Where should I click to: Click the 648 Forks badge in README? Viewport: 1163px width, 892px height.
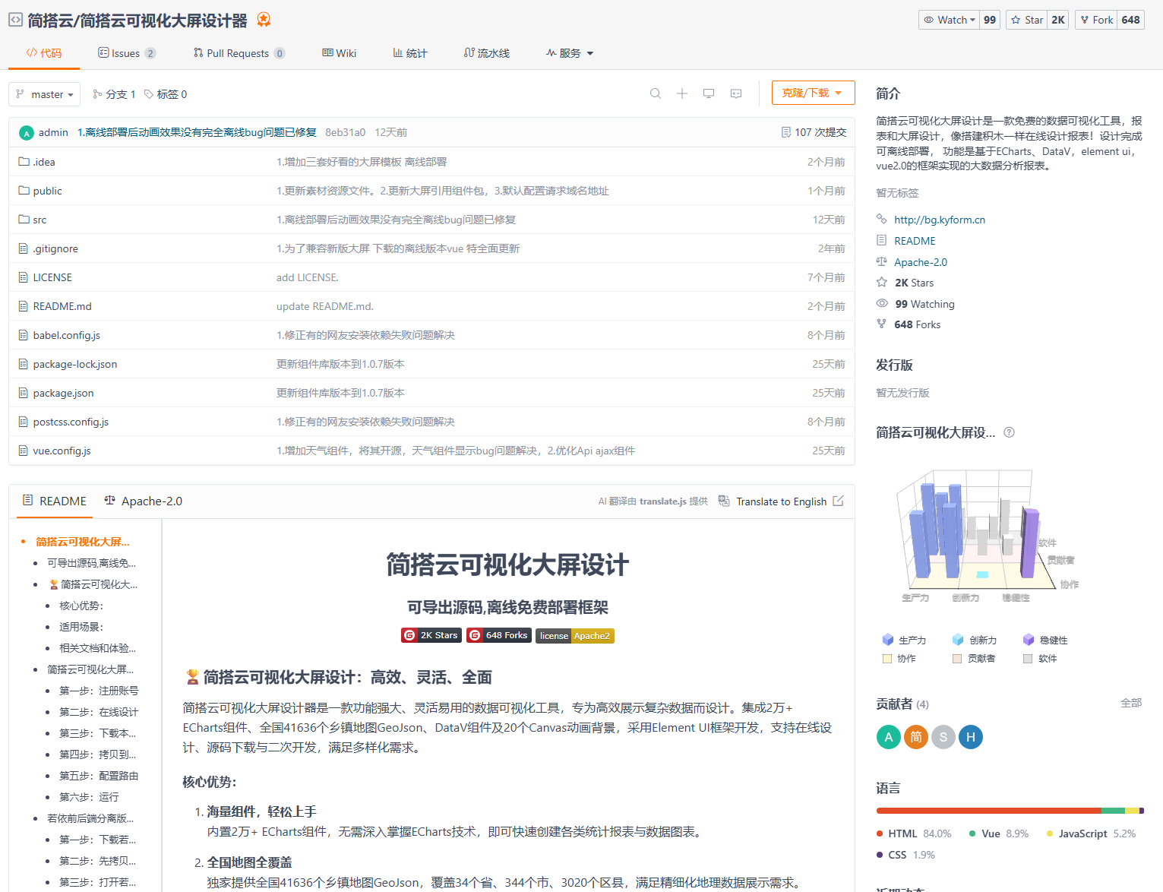[x=498, y=635]
